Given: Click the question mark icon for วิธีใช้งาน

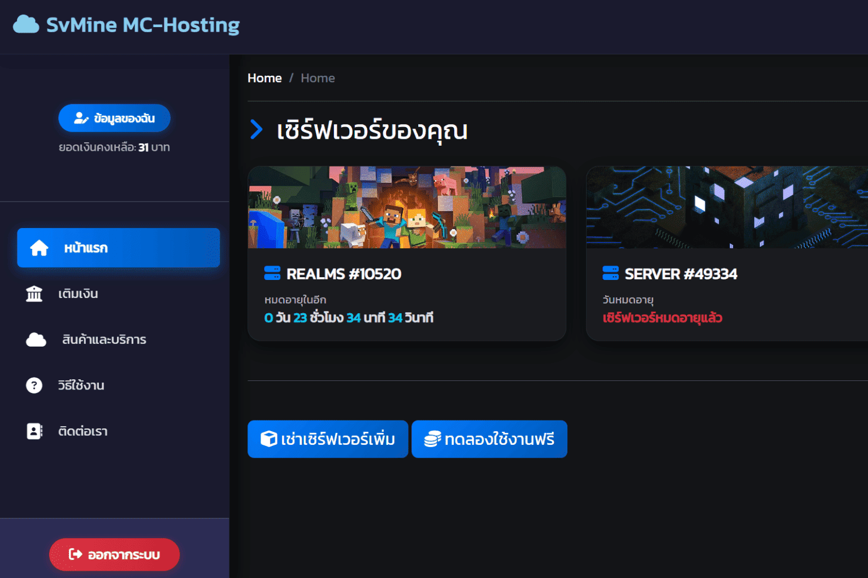Looking at the screenshot, I should 34,385.
